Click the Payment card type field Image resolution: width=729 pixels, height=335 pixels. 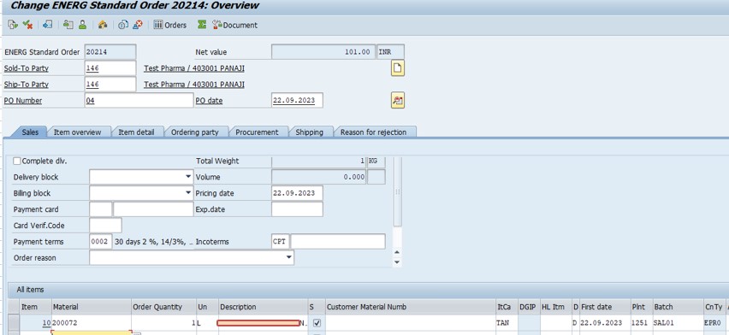(x=100, y=209)
